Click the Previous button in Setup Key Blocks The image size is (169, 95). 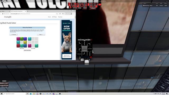[x=13, y=35]
